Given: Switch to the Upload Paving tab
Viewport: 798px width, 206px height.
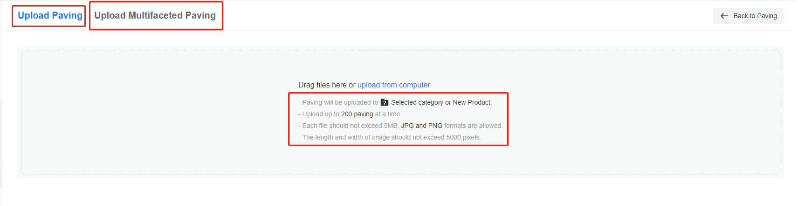Looking at the screenshot, I should (x=50, y=16).
